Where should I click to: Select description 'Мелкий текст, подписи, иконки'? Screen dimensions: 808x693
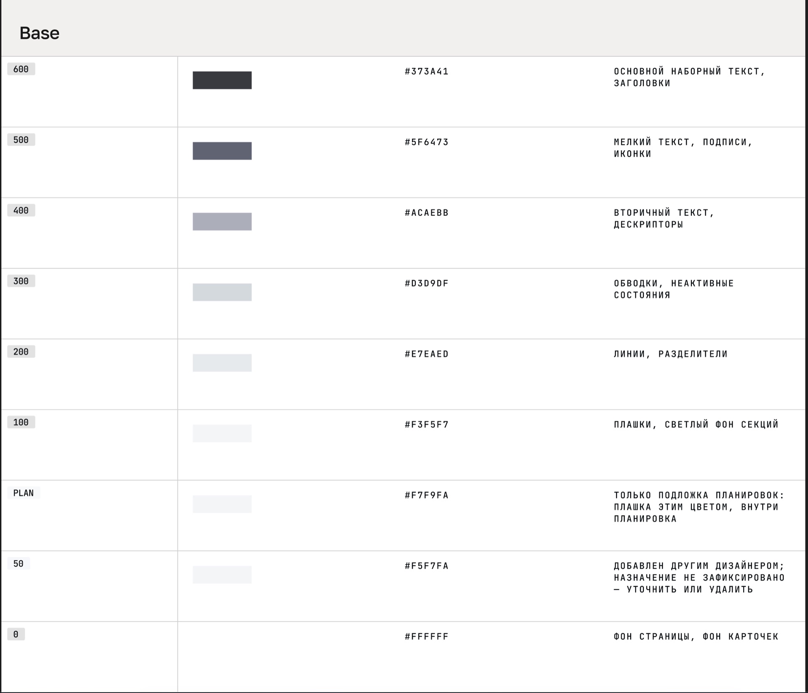[683, 148]
